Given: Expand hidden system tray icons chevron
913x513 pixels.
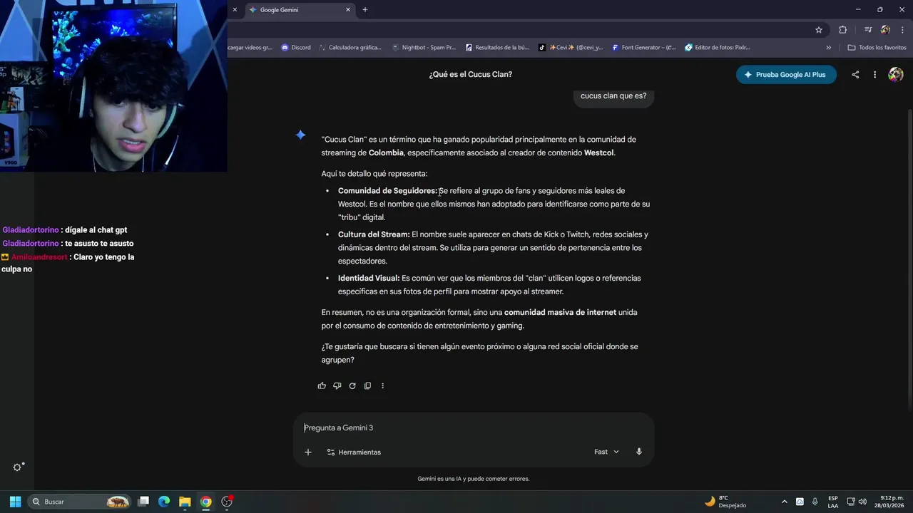Looking at the screenshot, I should 785,502.
